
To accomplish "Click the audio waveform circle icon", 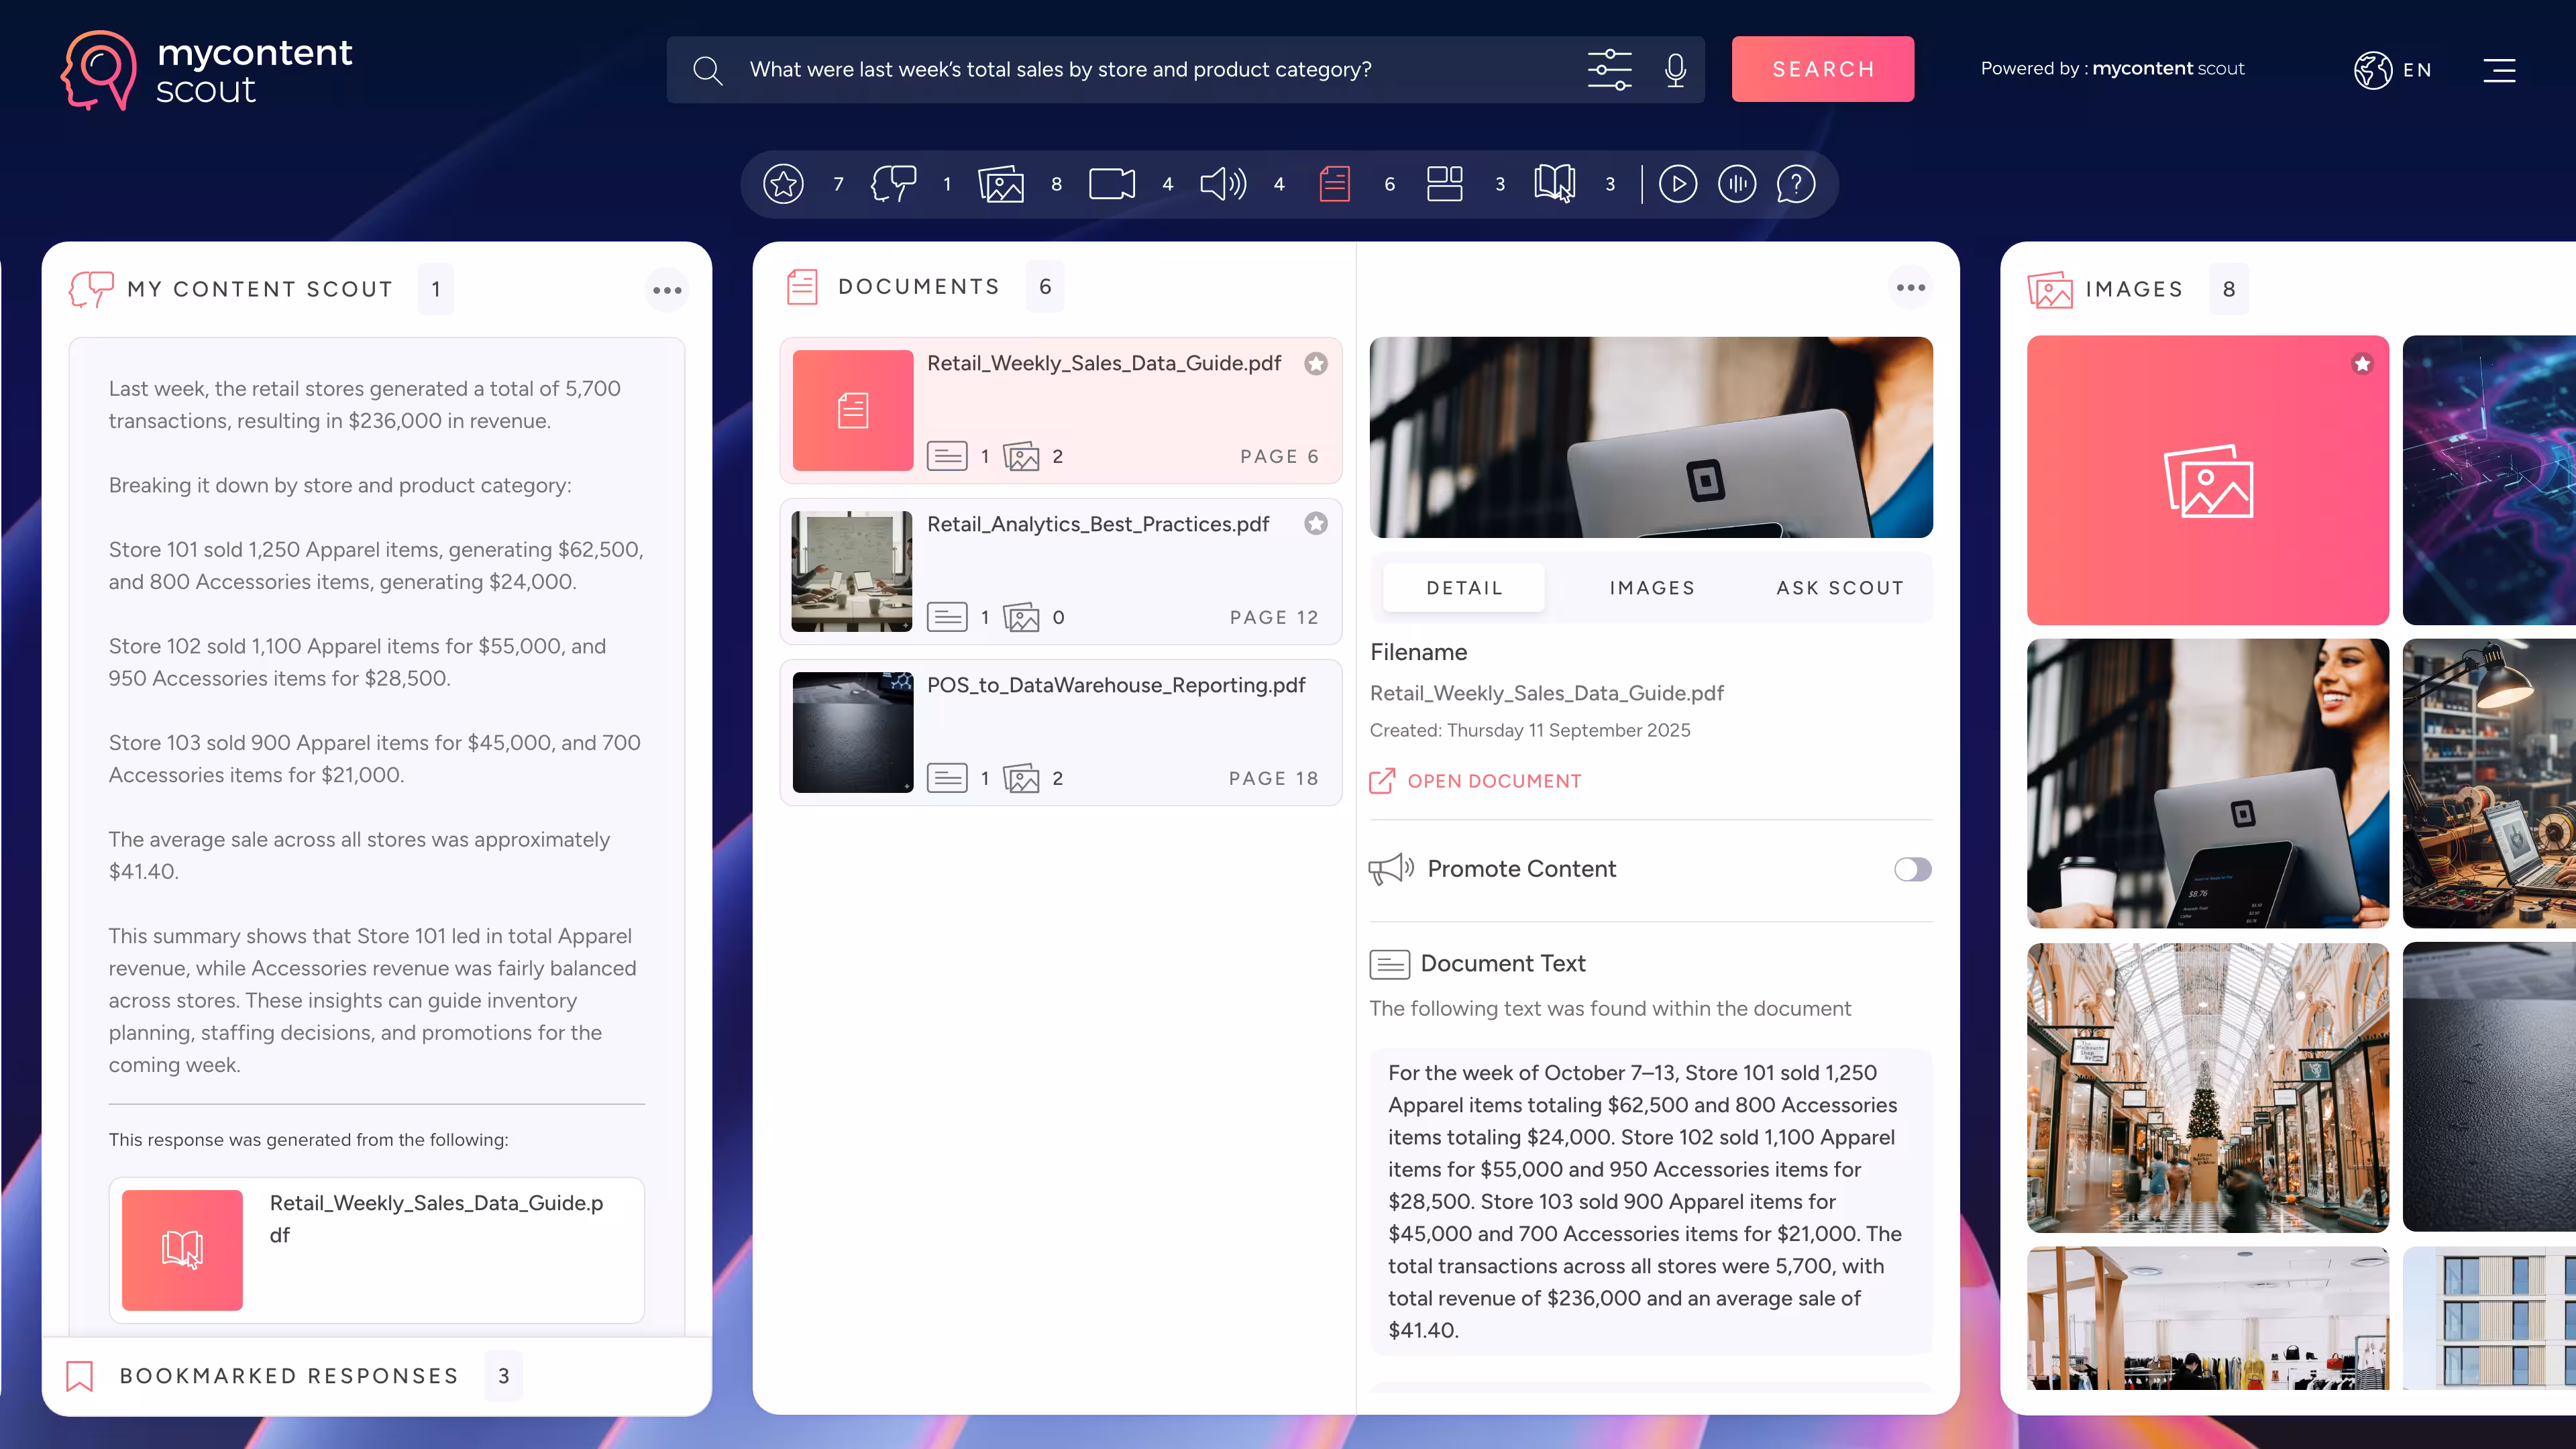I will 1737,184.
